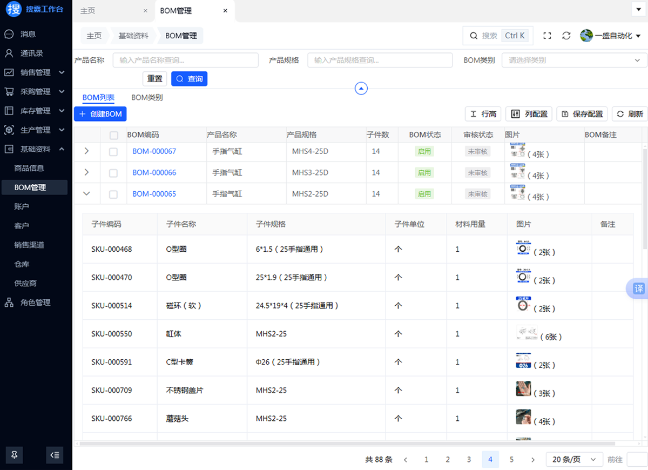The image size is (648, 470).
Task: Collapse sidebar with the menu fold icon
Action: point(55,455)
